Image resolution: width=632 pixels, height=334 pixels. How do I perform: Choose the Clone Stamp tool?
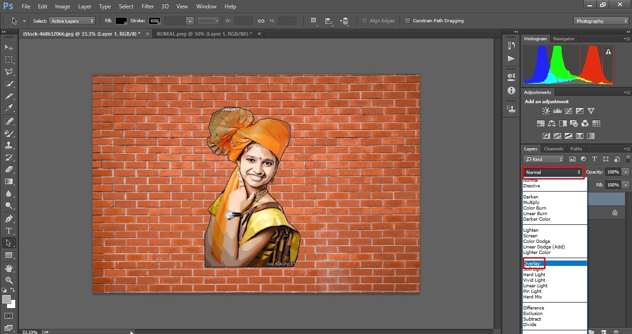9,145
